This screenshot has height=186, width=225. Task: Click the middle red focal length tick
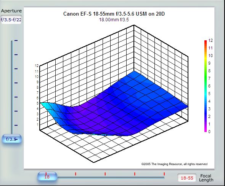tap(105, 174)
